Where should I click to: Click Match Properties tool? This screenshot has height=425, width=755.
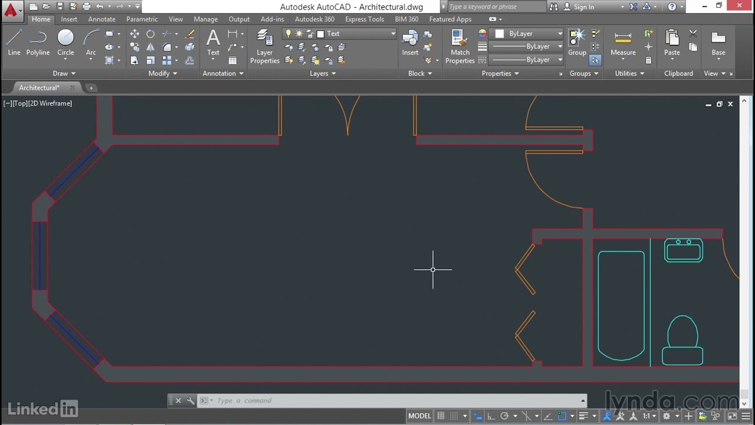[460, 47]
